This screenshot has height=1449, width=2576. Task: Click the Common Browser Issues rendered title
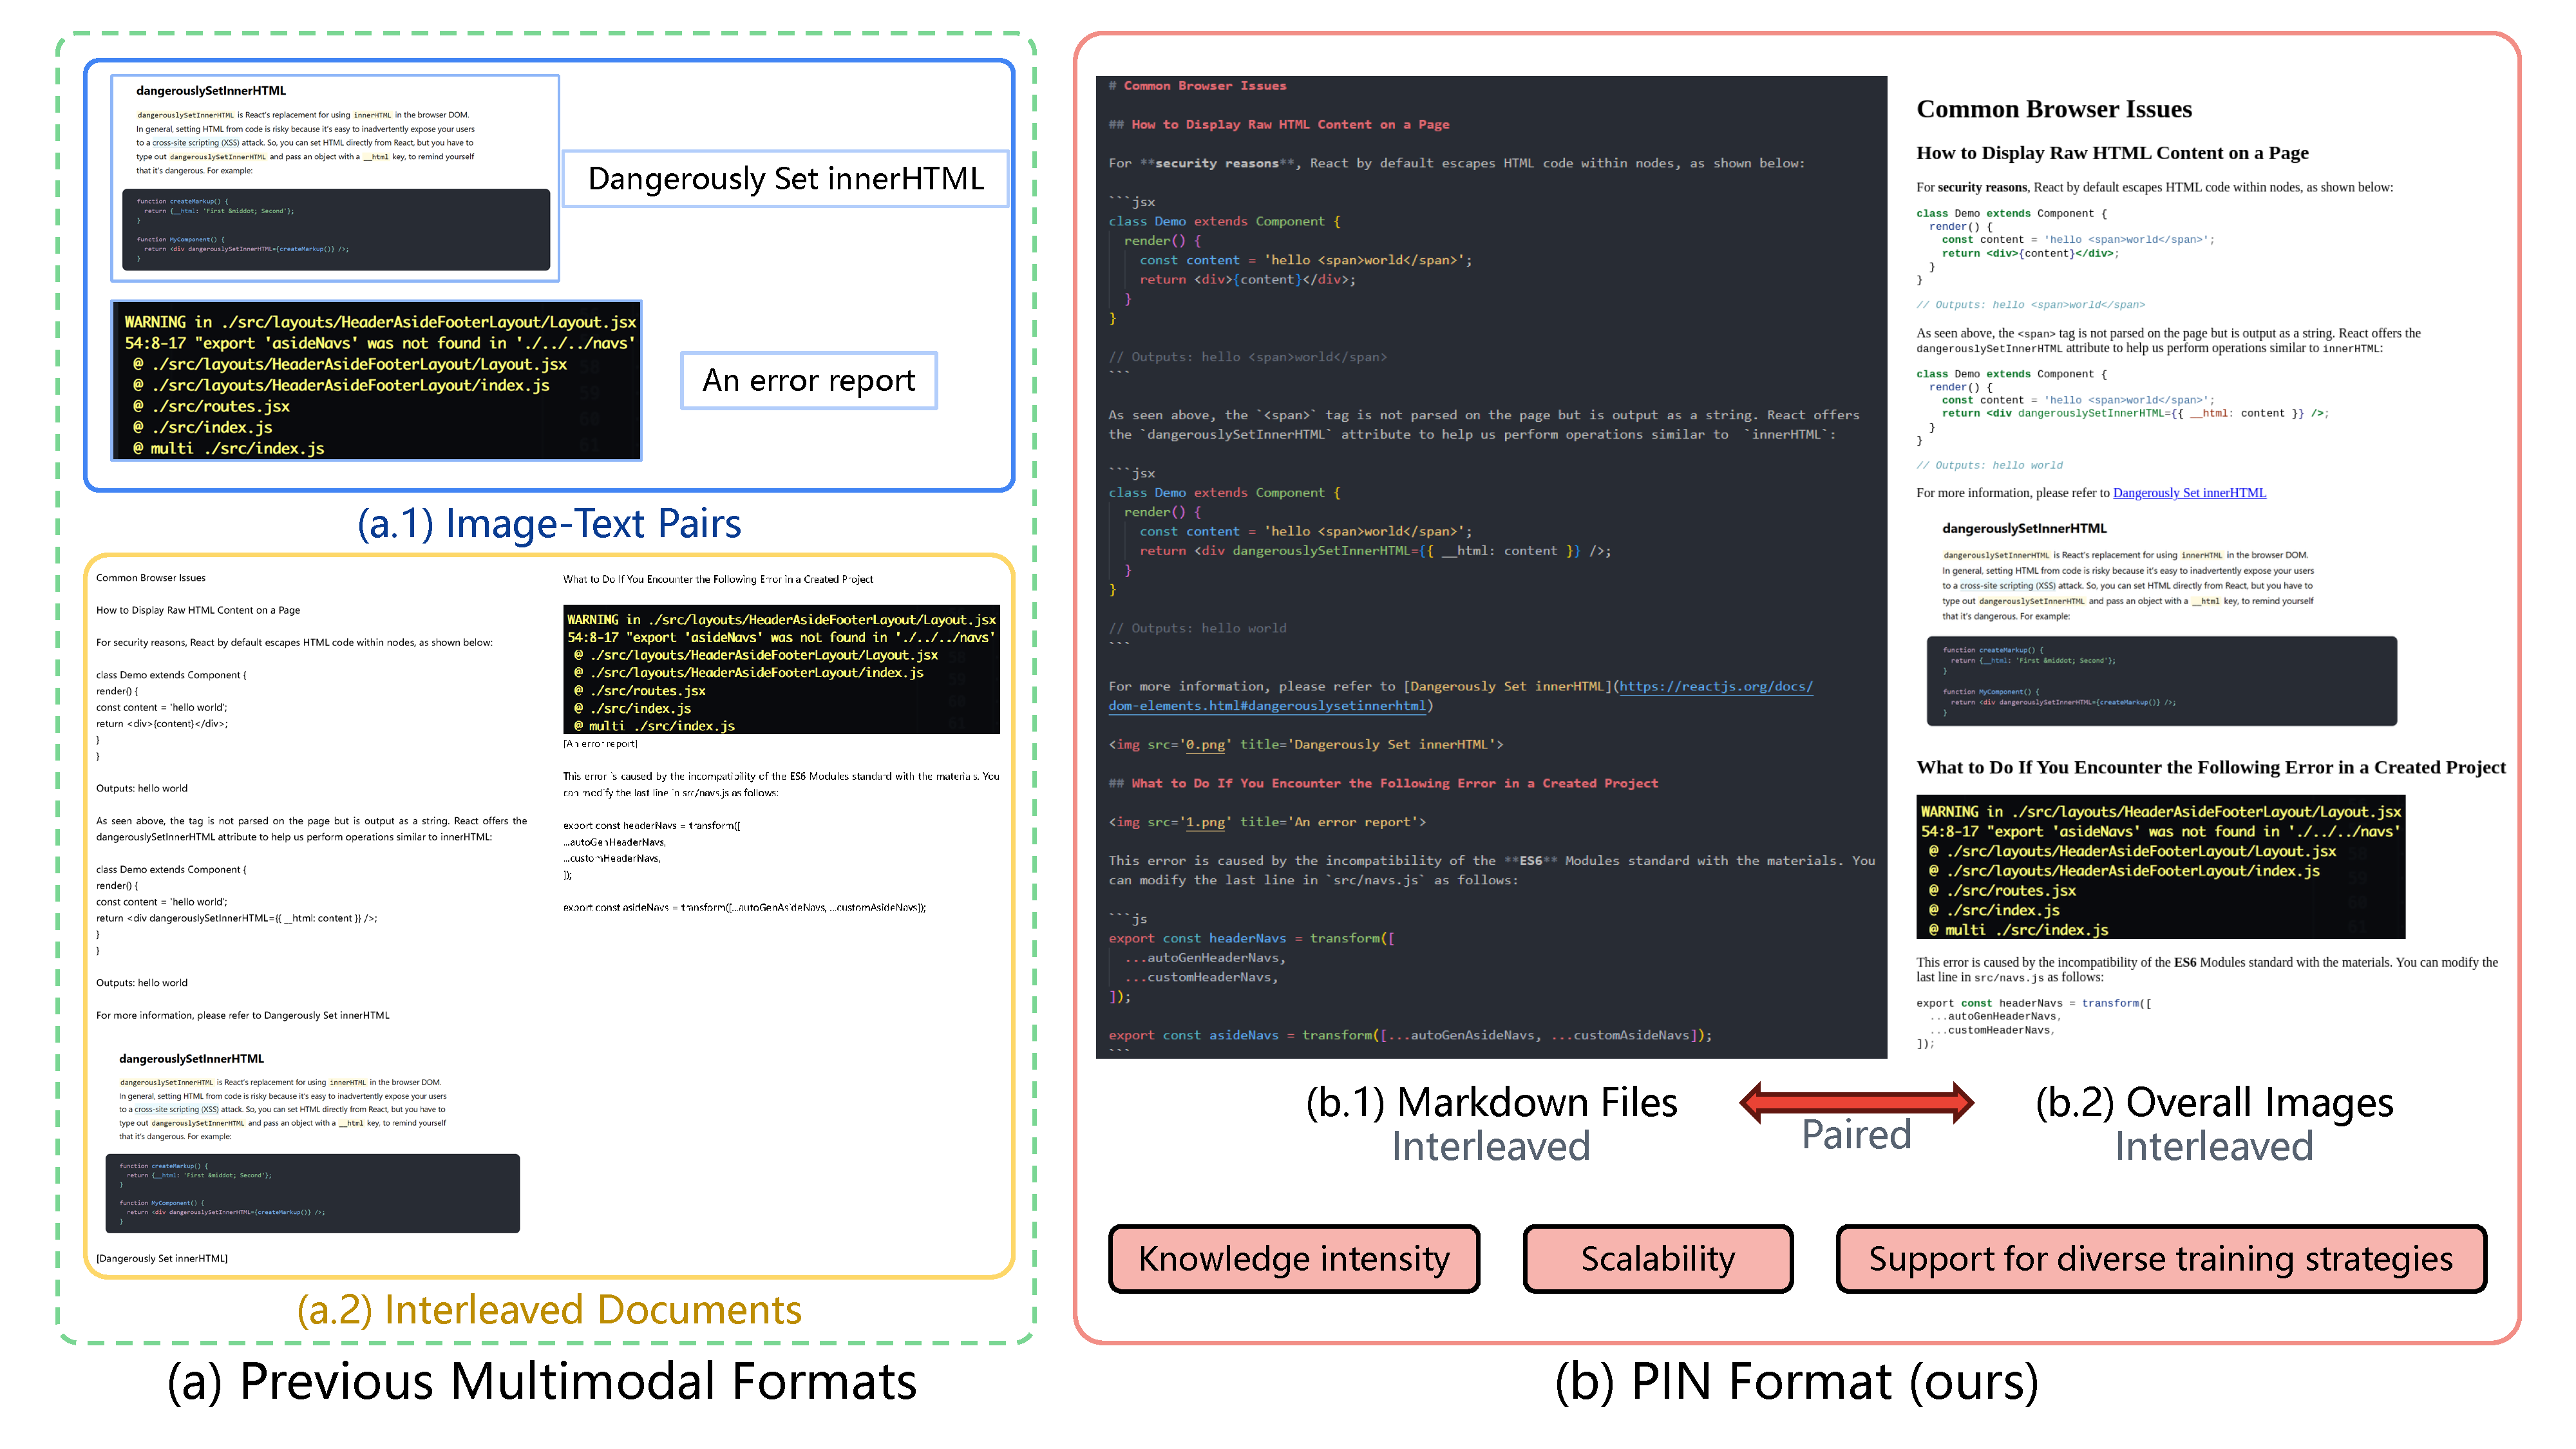click(x=2053, y=109)
